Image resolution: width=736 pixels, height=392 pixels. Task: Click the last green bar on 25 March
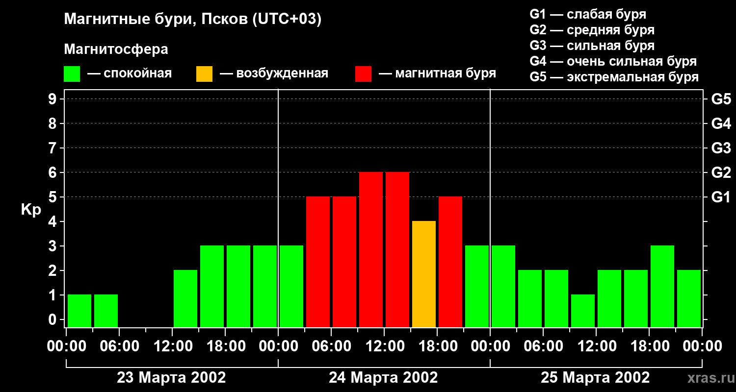point(689,299)
